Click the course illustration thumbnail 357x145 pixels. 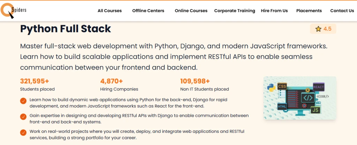pos(300,98)
